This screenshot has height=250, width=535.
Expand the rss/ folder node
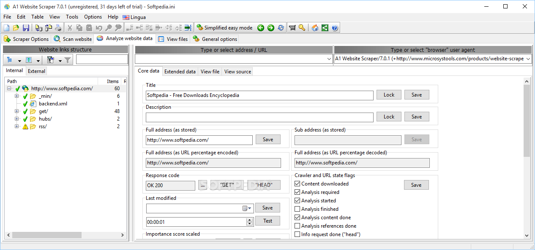point(17,126)
